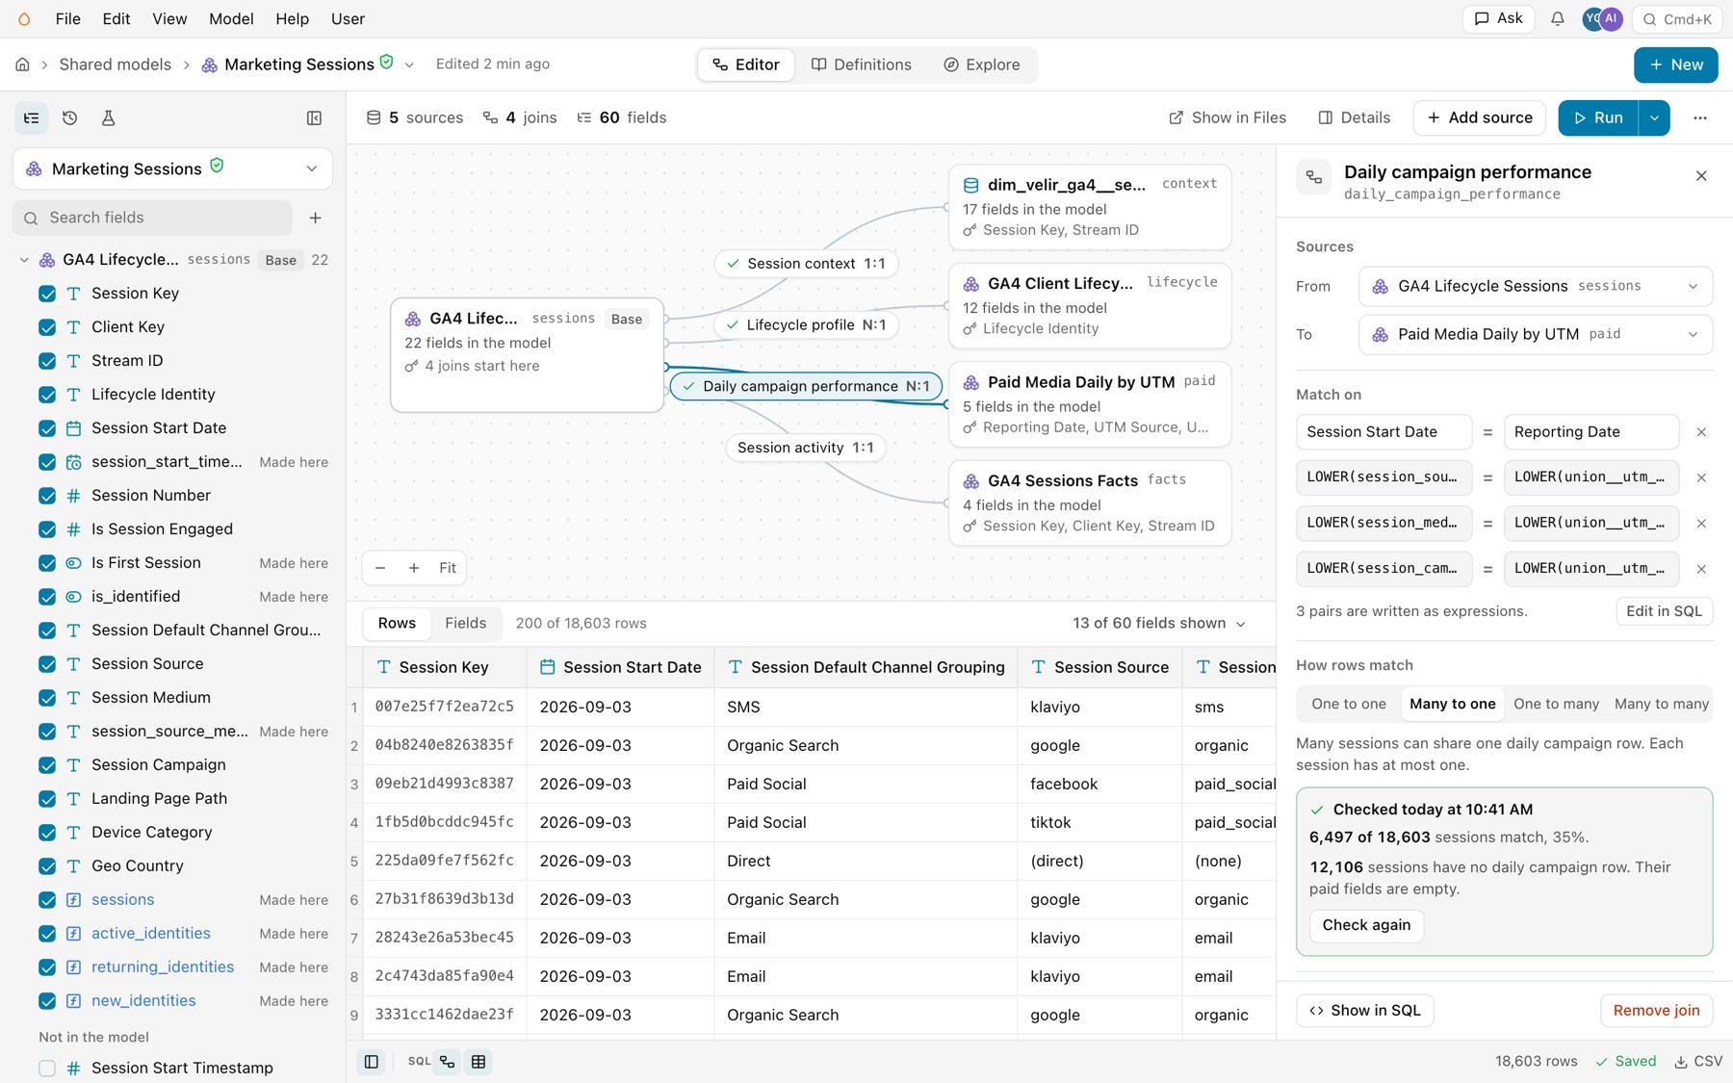The width and height of the screenshot is (1733, 1083).
Task: Toggle the bottom-bar sidebar layout icon
Action: coord(371,1062)
